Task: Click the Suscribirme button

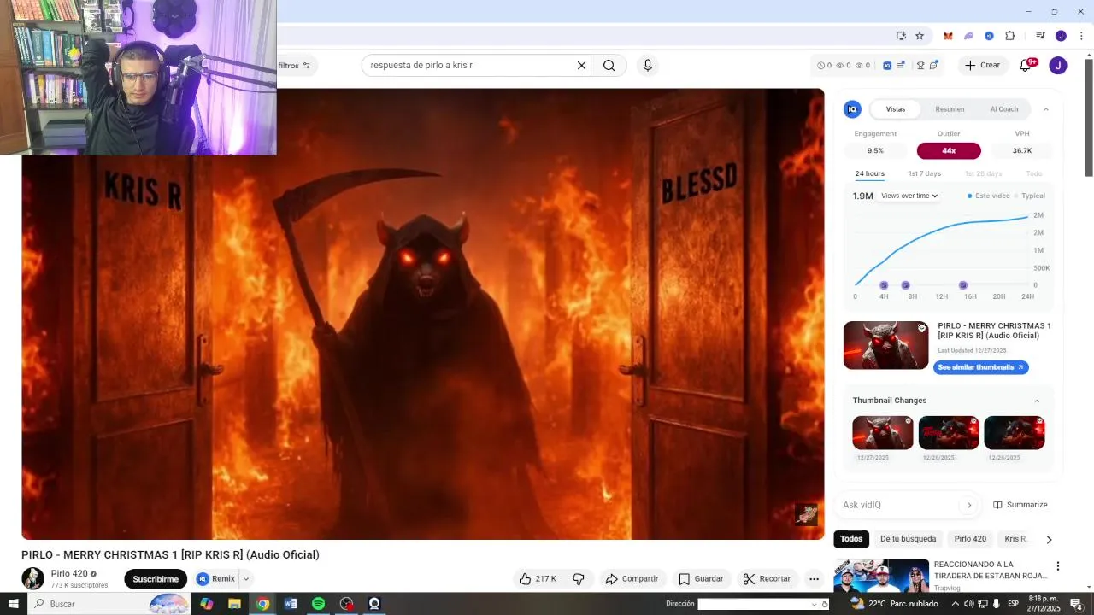Action: [x=156, y=579]
